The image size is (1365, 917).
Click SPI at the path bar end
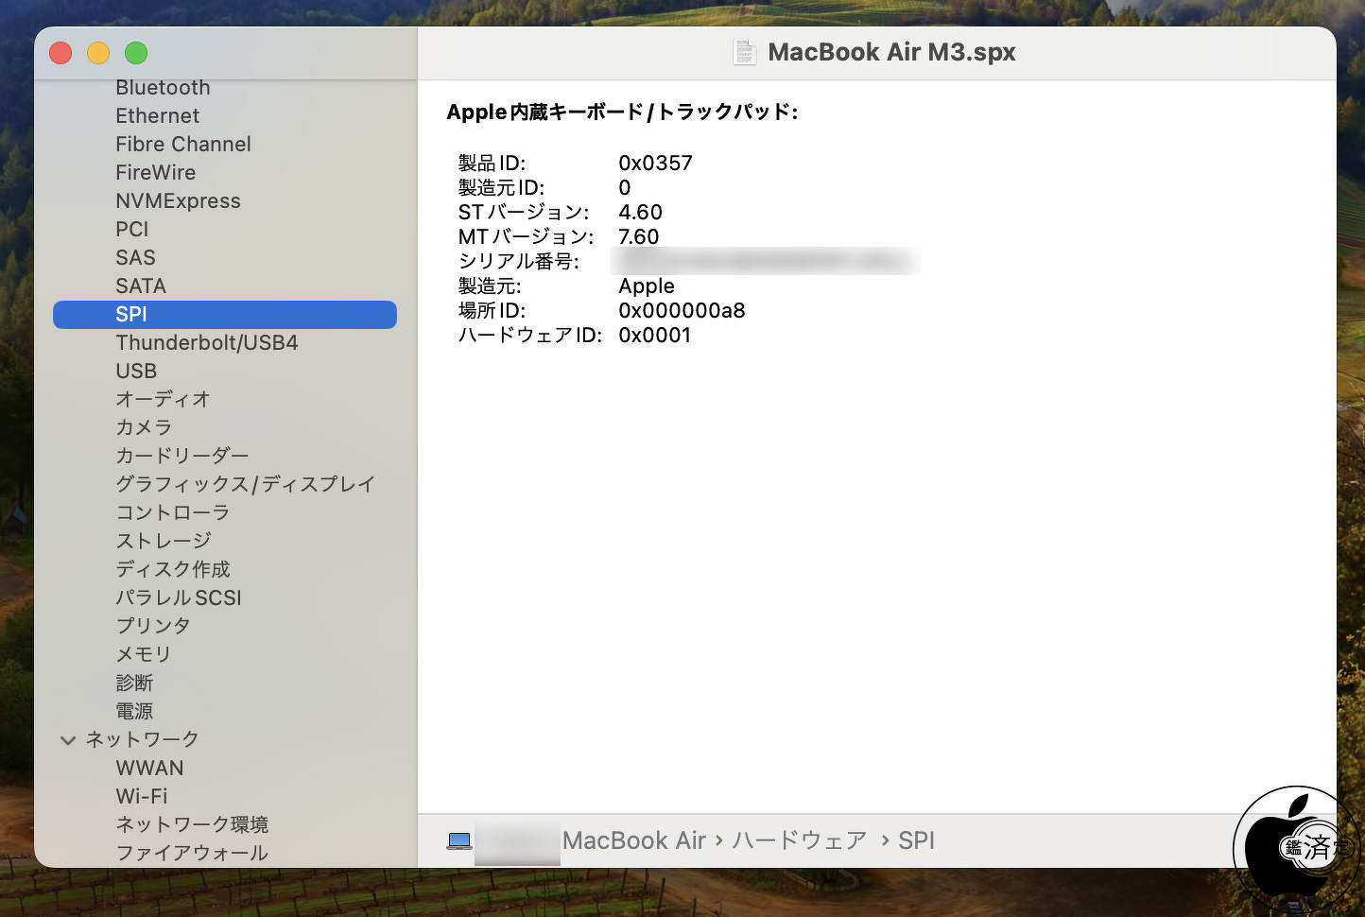[916, 840]
